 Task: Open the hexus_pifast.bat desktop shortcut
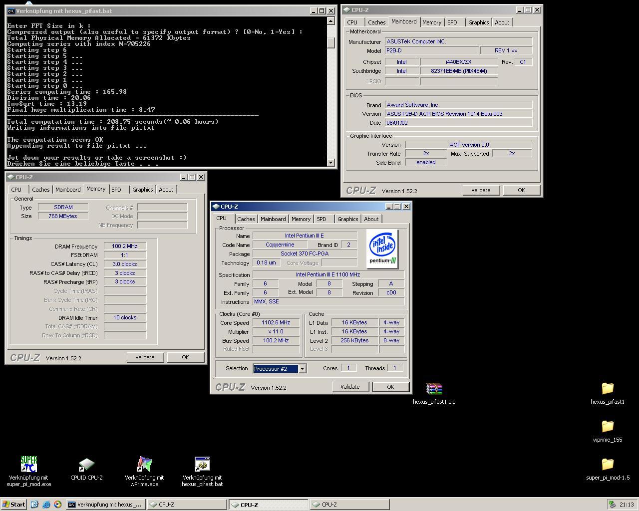(x=202, y=464)
